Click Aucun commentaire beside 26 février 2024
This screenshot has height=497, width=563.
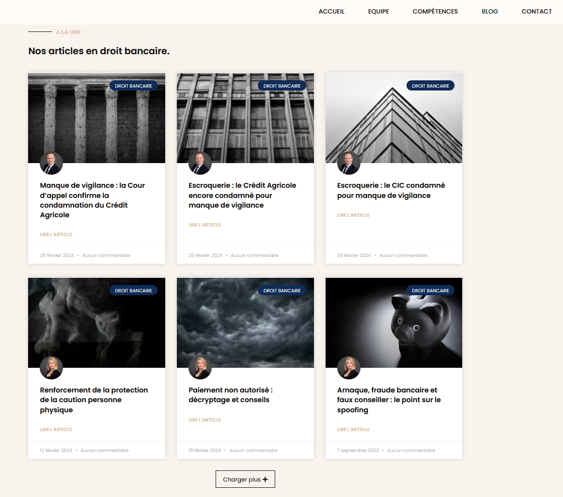[106, 256]
